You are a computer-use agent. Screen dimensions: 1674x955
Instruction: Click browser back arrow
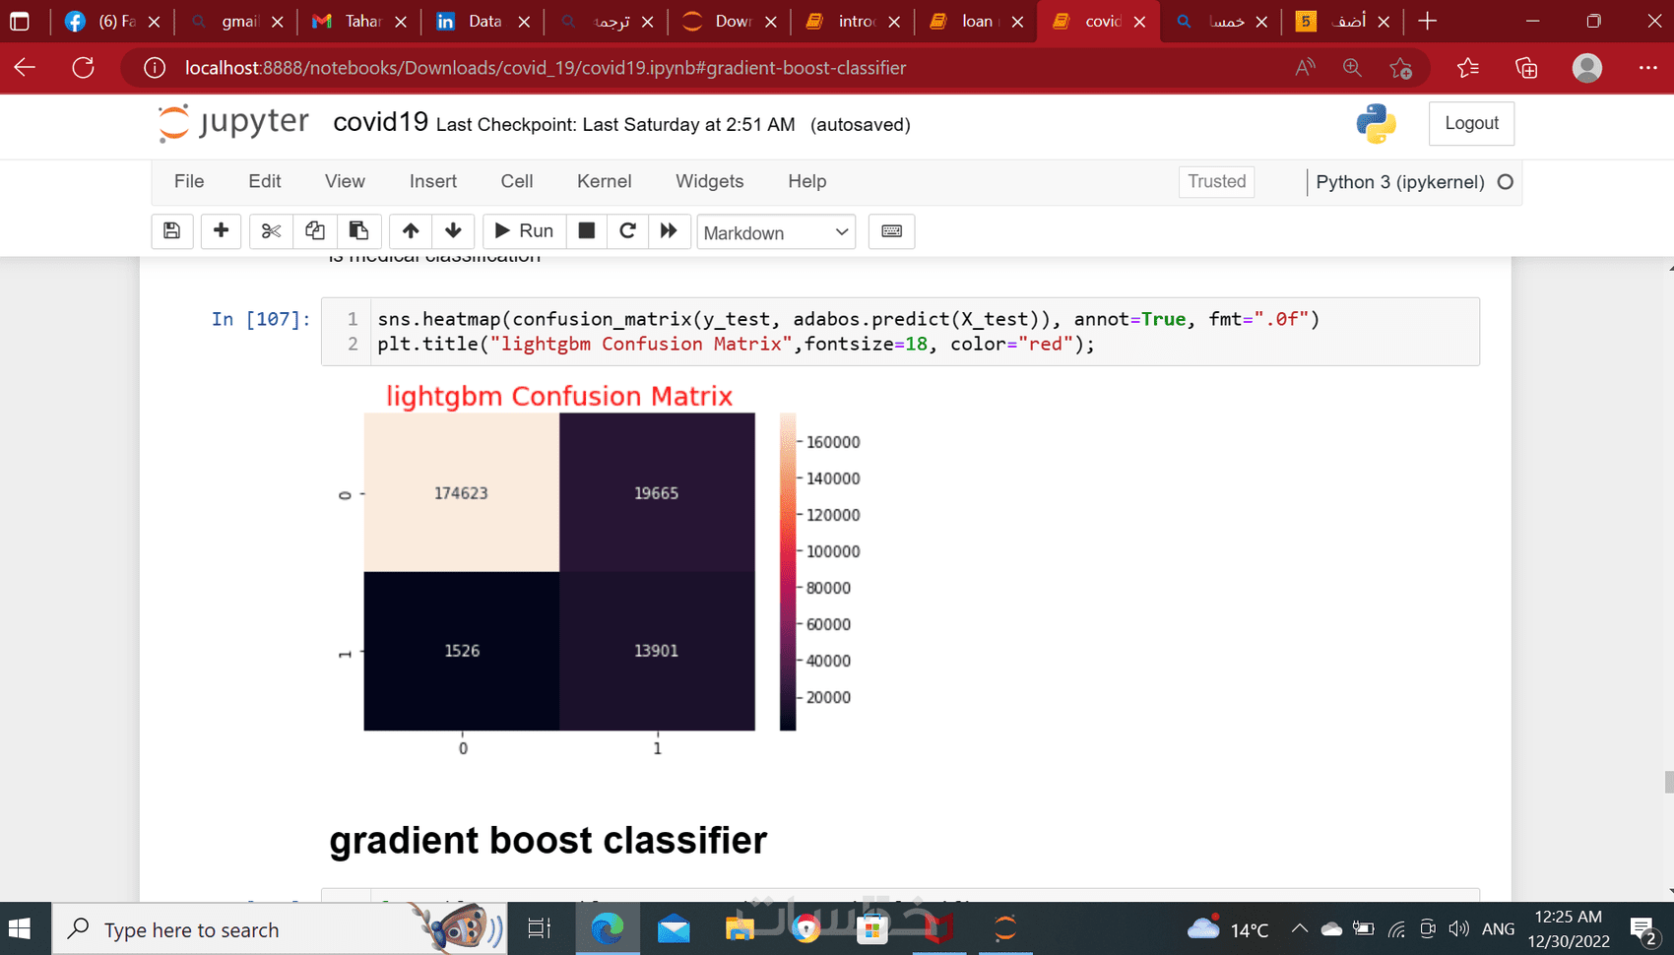point(26,67)
